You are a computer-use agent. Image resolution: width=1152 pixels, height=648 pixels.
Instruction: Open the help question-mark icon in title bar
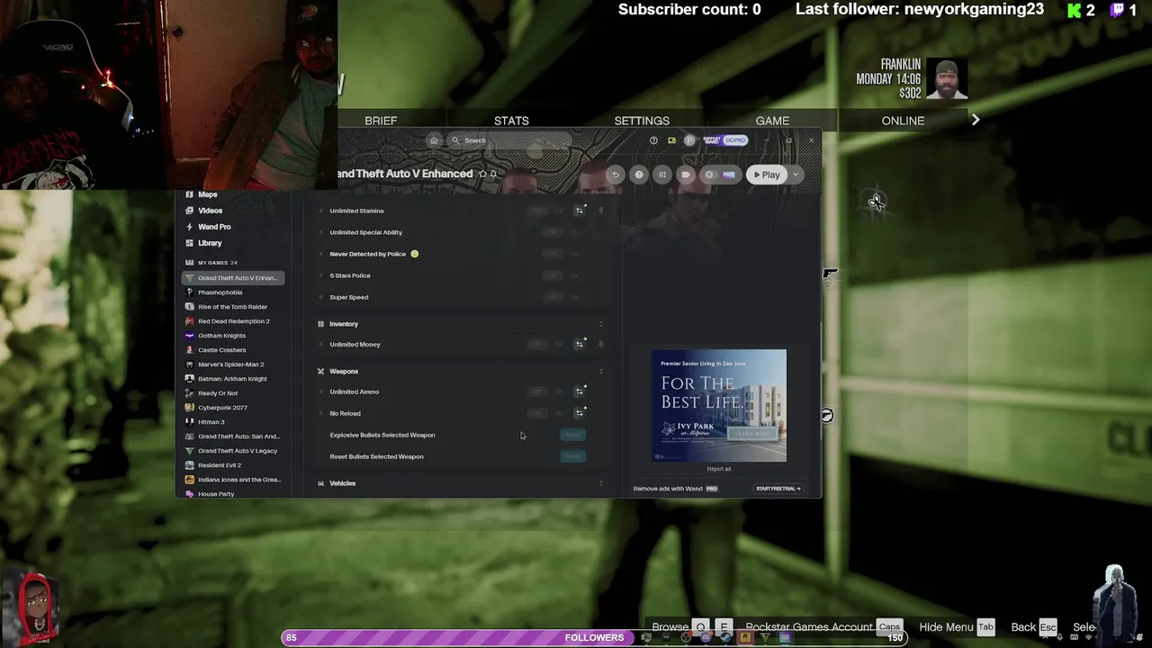(653, 140)
